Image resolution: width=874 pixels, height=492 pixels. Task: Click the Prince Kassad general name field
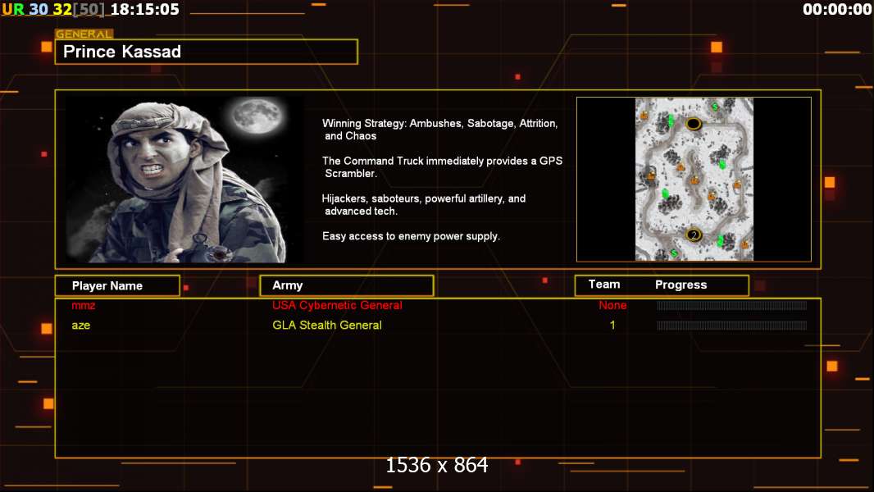pyautogui.click(x=207, y=52)
